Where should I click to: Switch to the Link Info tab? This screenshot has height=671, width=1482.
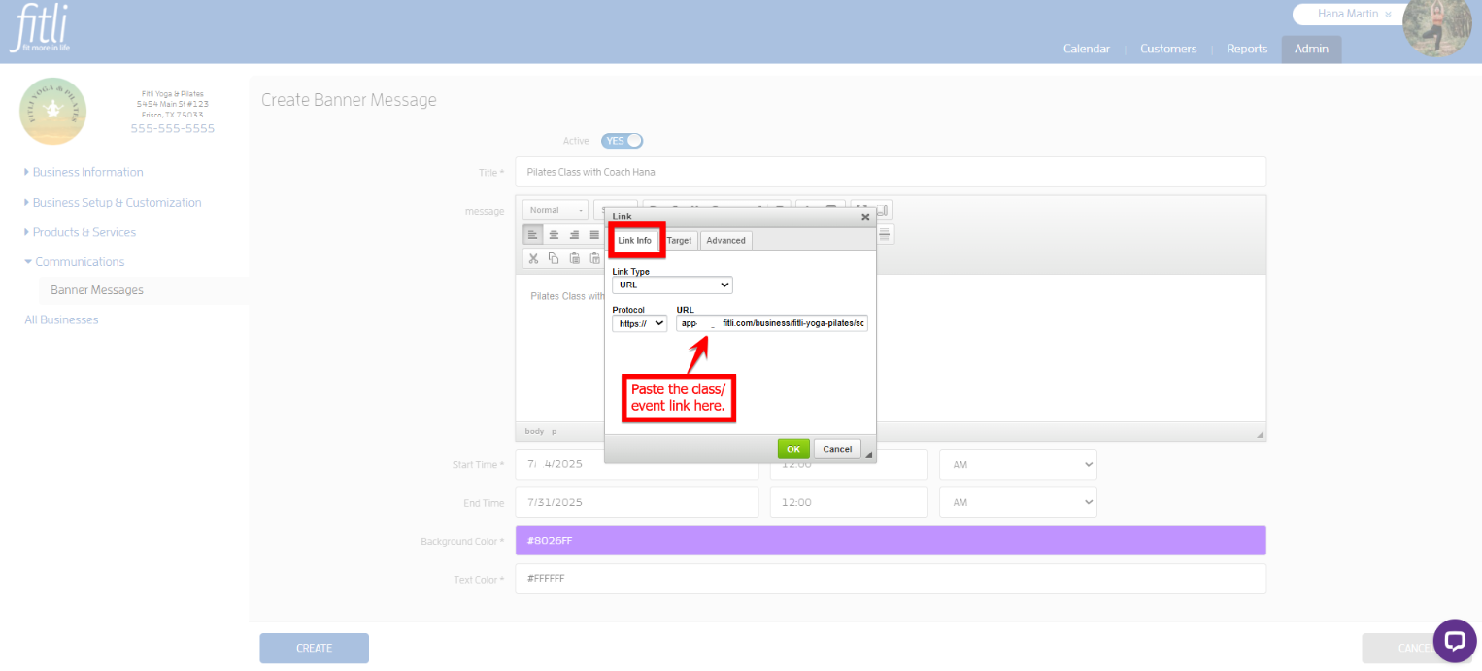coord(635,240)
